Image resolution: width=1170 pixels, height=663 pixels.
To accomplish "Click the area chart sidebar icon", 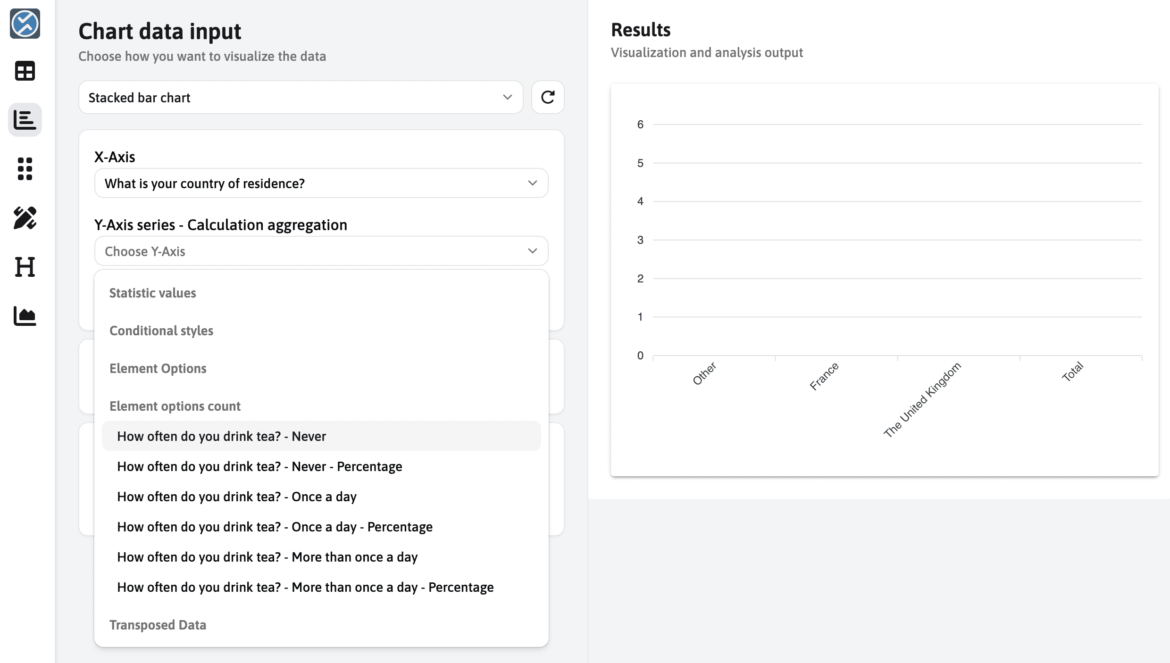I will (25, 316).
